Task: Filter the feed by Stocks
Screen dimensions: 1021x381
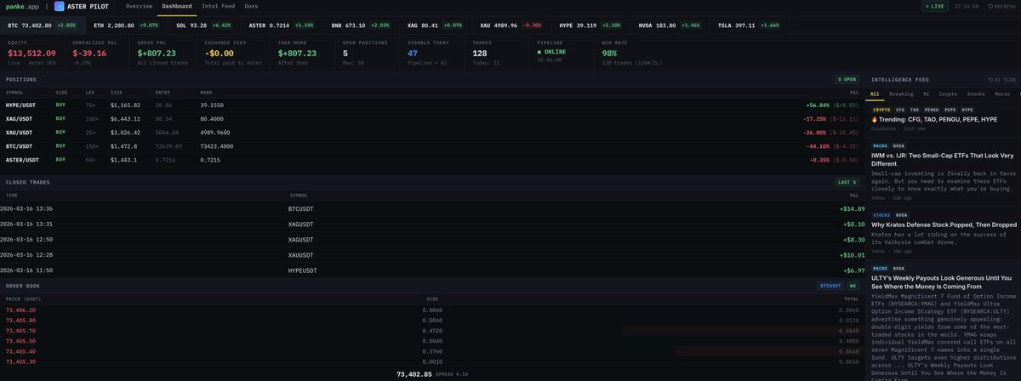Action: [x=976, y=94]
